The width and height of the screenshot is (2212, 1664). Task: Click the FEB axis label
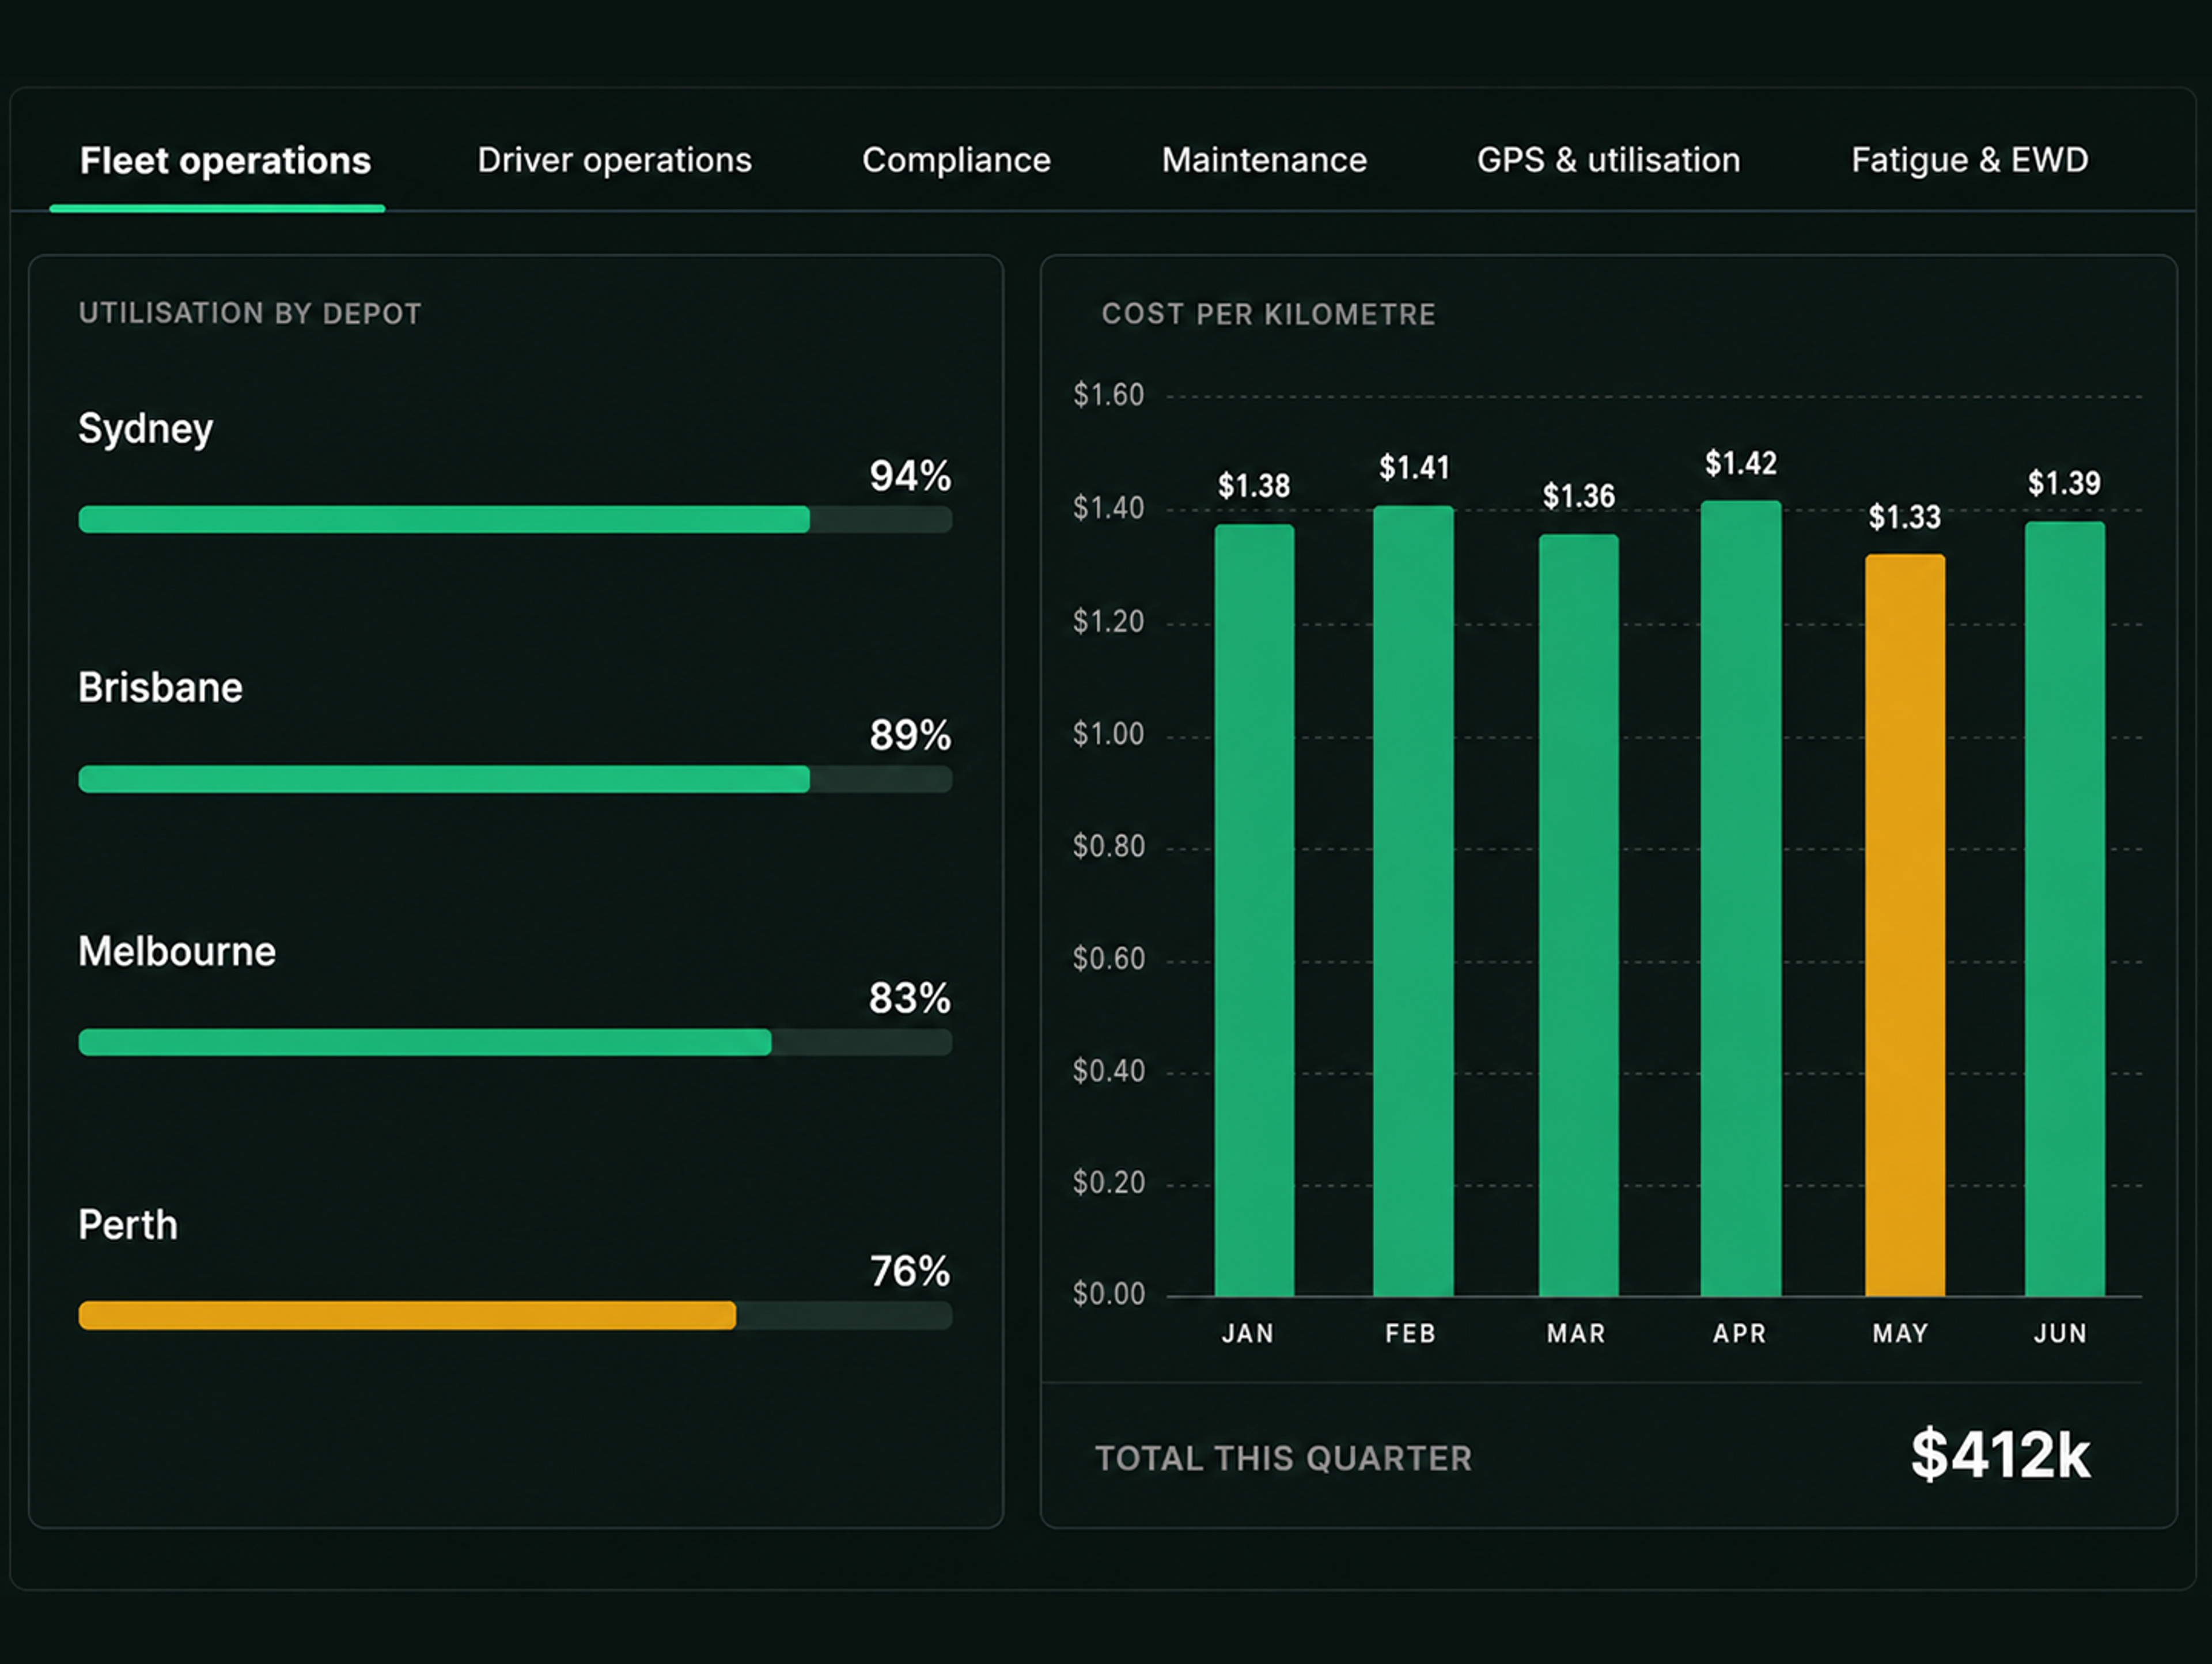(1410, 1333)
